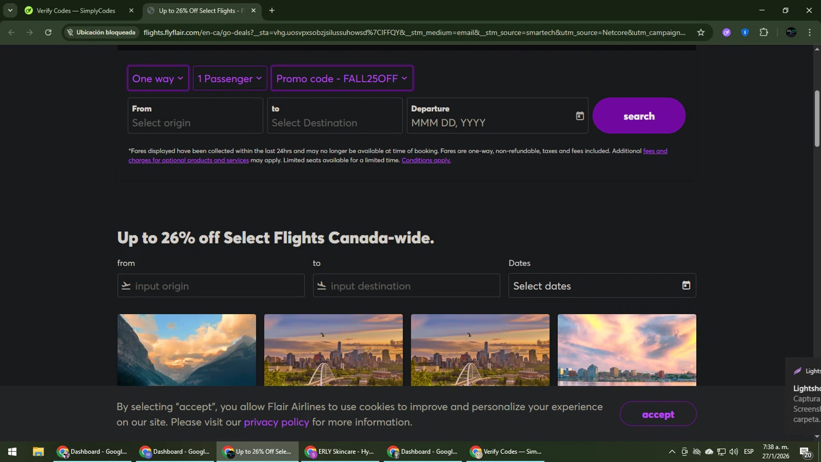Open the One way trip type dropdown
Screen dimensions: 821x462
[158, 78]
